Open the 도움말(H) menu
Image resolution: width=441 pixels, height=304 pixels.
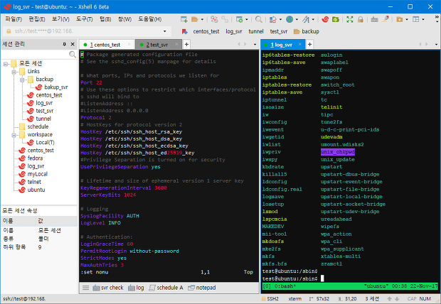[150, 19]
